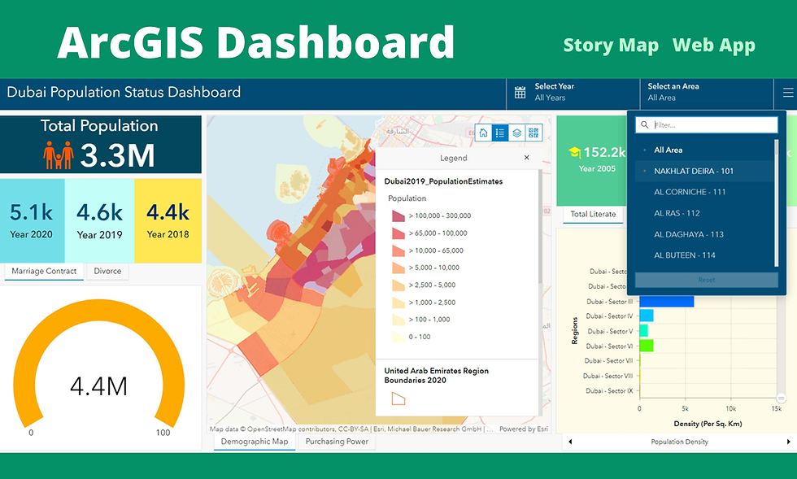The image size is (797, 479).
Task: Click the graduation cap icon near 152.2k
Action: (574, 152)
